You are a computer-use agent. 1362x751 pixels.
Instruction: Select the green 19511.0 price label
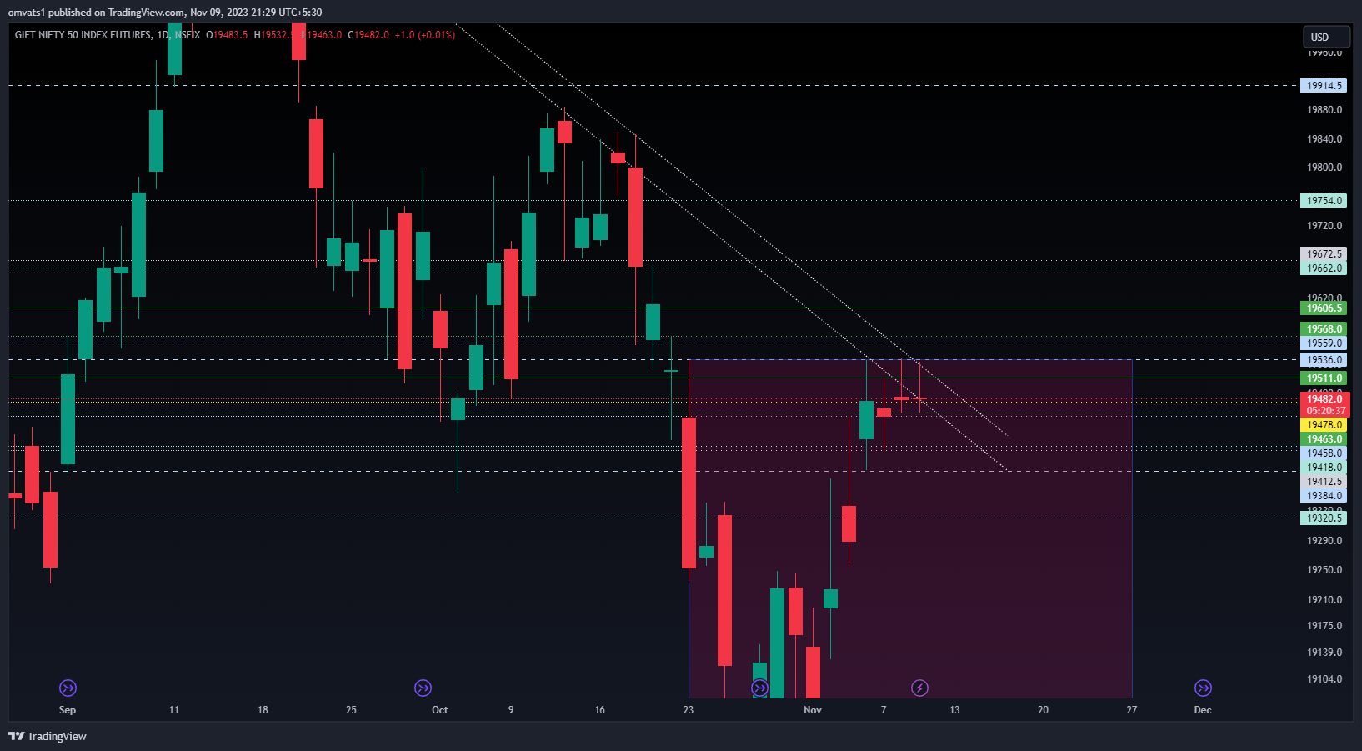[1324, 378]
